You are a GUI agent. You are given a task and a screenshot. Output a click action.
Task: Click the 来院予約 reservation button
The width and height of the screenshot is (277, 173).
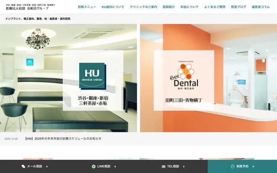point(242,167)
